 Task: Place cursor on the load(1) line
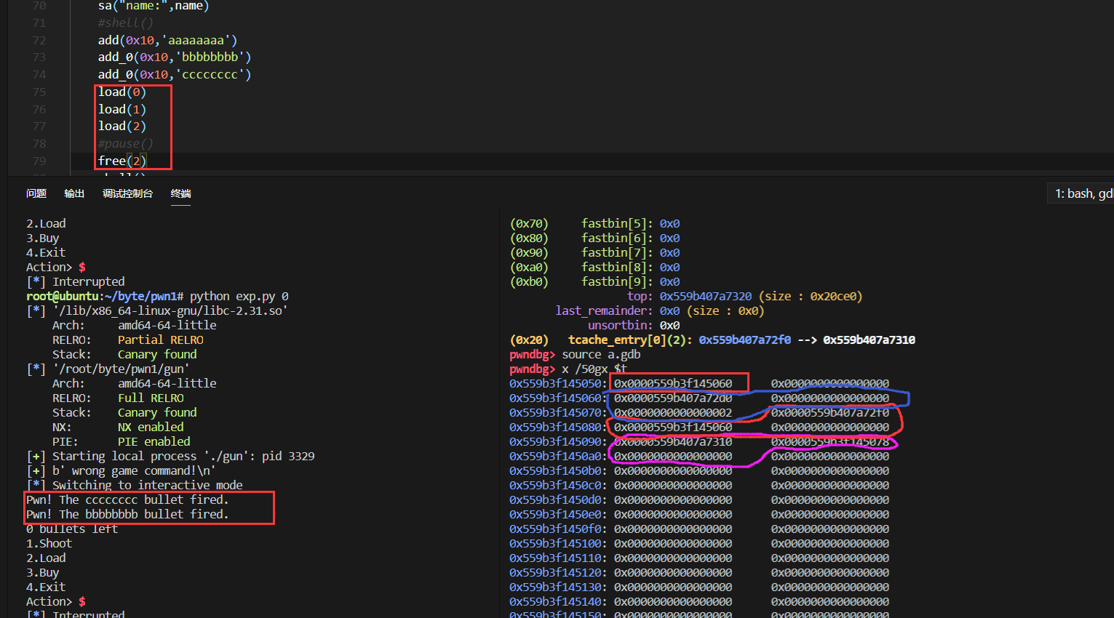click(122, 109)
